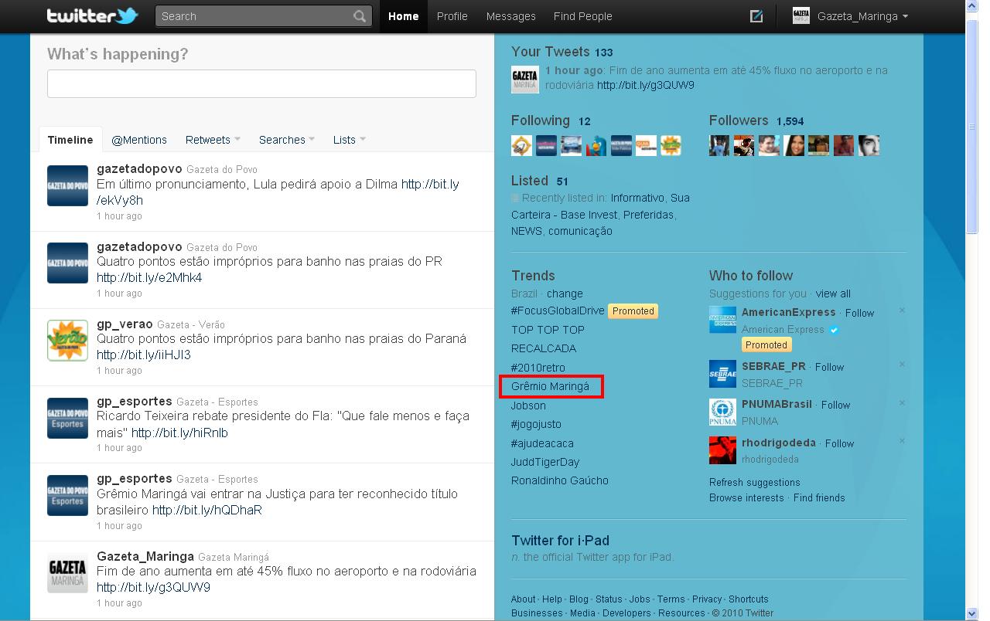Select the Grêmio Maringá trend
990x621 pixels.
click(550, 386)
